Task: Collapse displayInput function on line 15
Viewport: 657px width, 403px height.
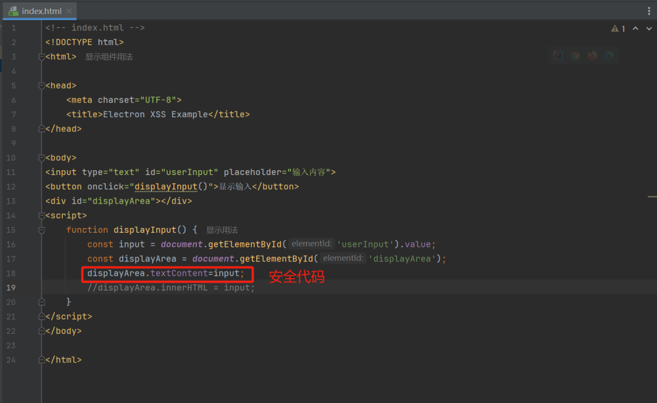Action: (x=41, y=230)
